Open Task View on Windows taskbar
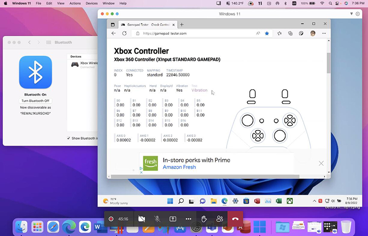This screenshot has width=368, height=236. click(x=191, y=201)
